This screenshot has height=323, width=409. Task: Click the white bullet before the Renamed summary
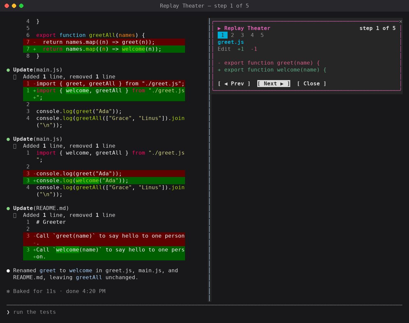[8, 271]
